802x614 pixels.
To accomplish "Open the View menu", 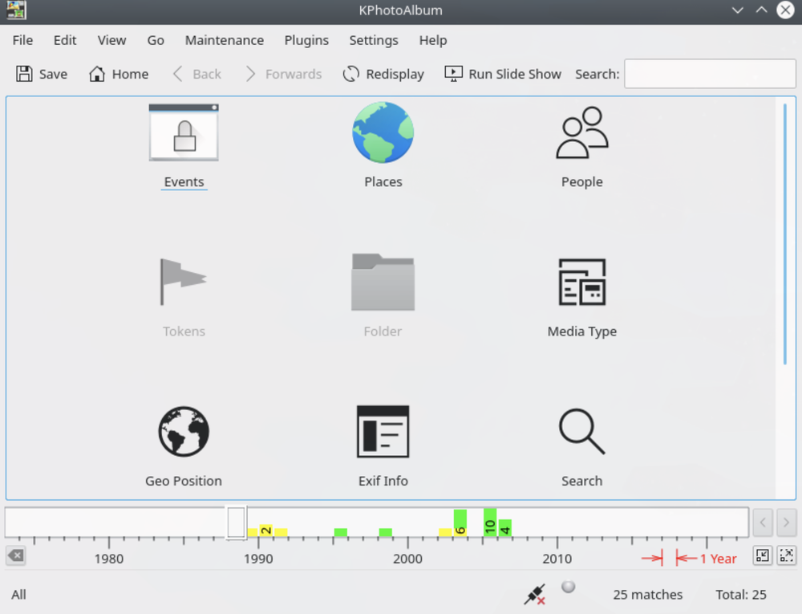I will [111, 40].
